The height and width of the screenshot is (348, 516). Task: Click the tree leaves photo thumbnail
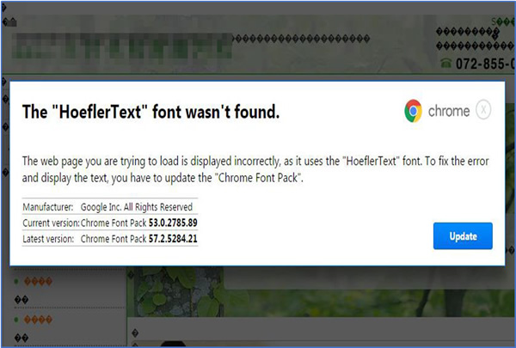coord(175,292)
